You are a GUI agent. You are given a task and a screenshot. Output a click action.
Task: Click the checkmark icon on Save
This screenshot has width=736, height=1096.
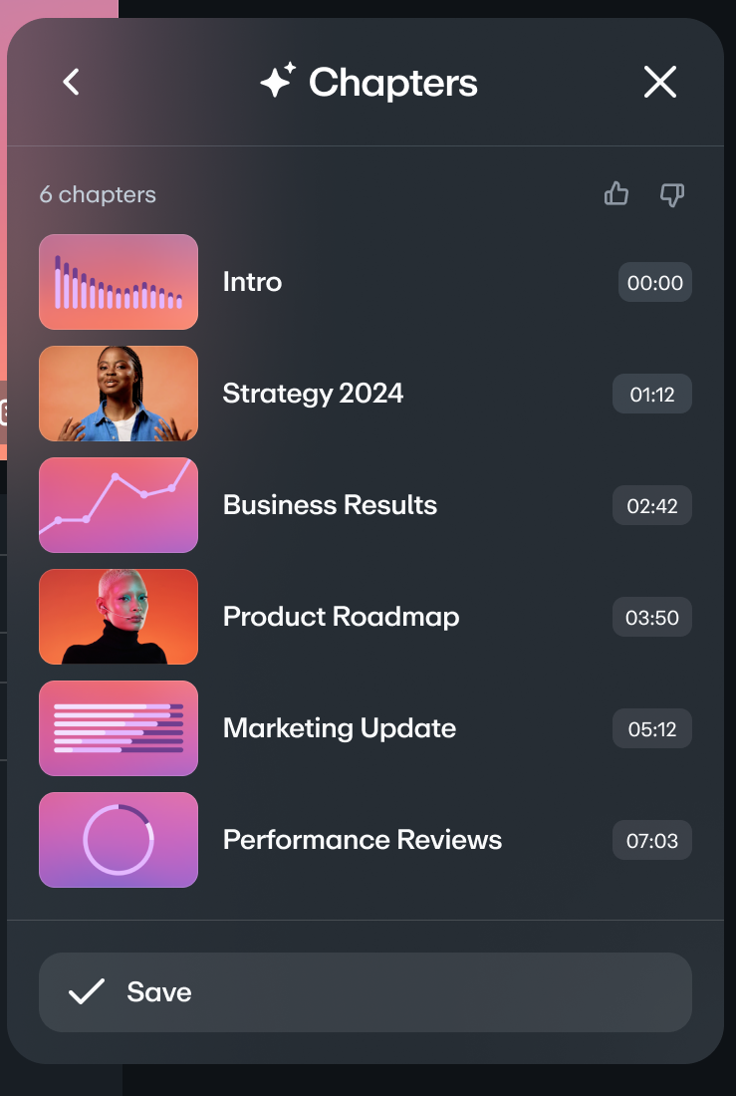[x=87, y=992]
